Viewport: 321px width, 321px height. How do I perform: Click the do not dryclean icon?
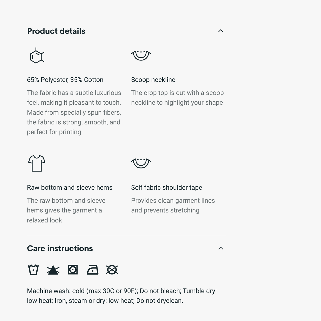[x=112, y=270]
